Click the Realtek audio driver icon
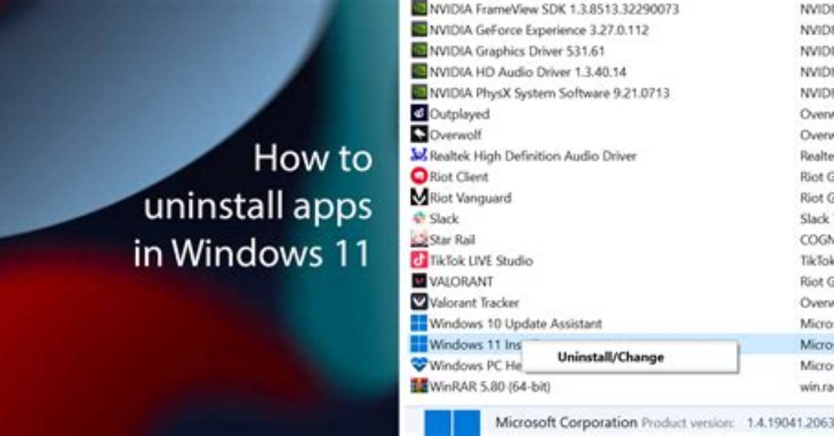 (x=419, y=156)
